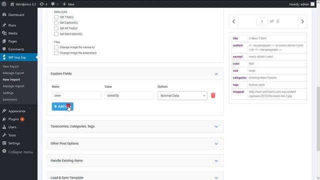Open the WordPress logo menu

pos(4,4)
